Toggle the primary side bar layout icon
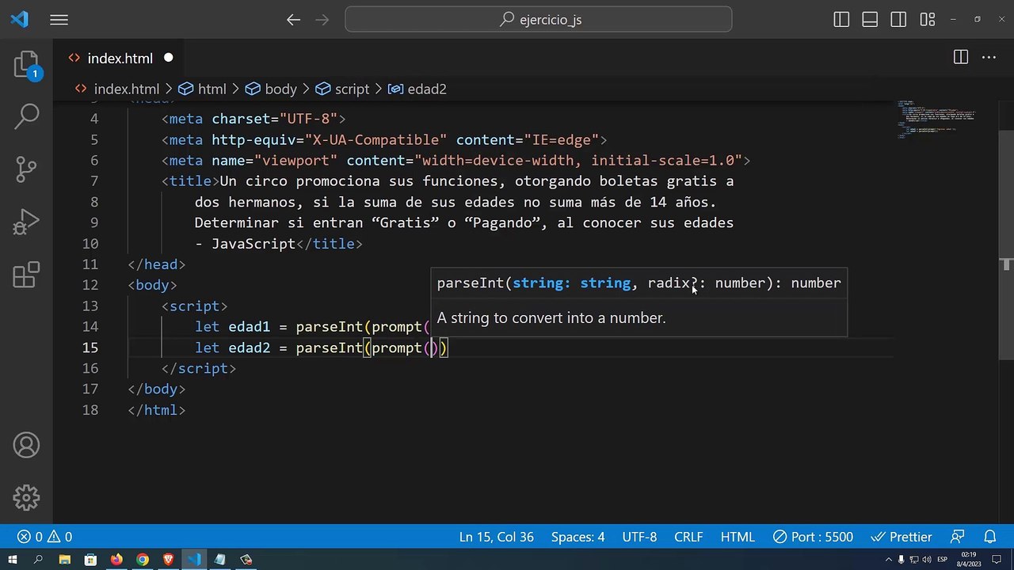The height and width of the screenshot is (570, 1014). tap(841, 20)
